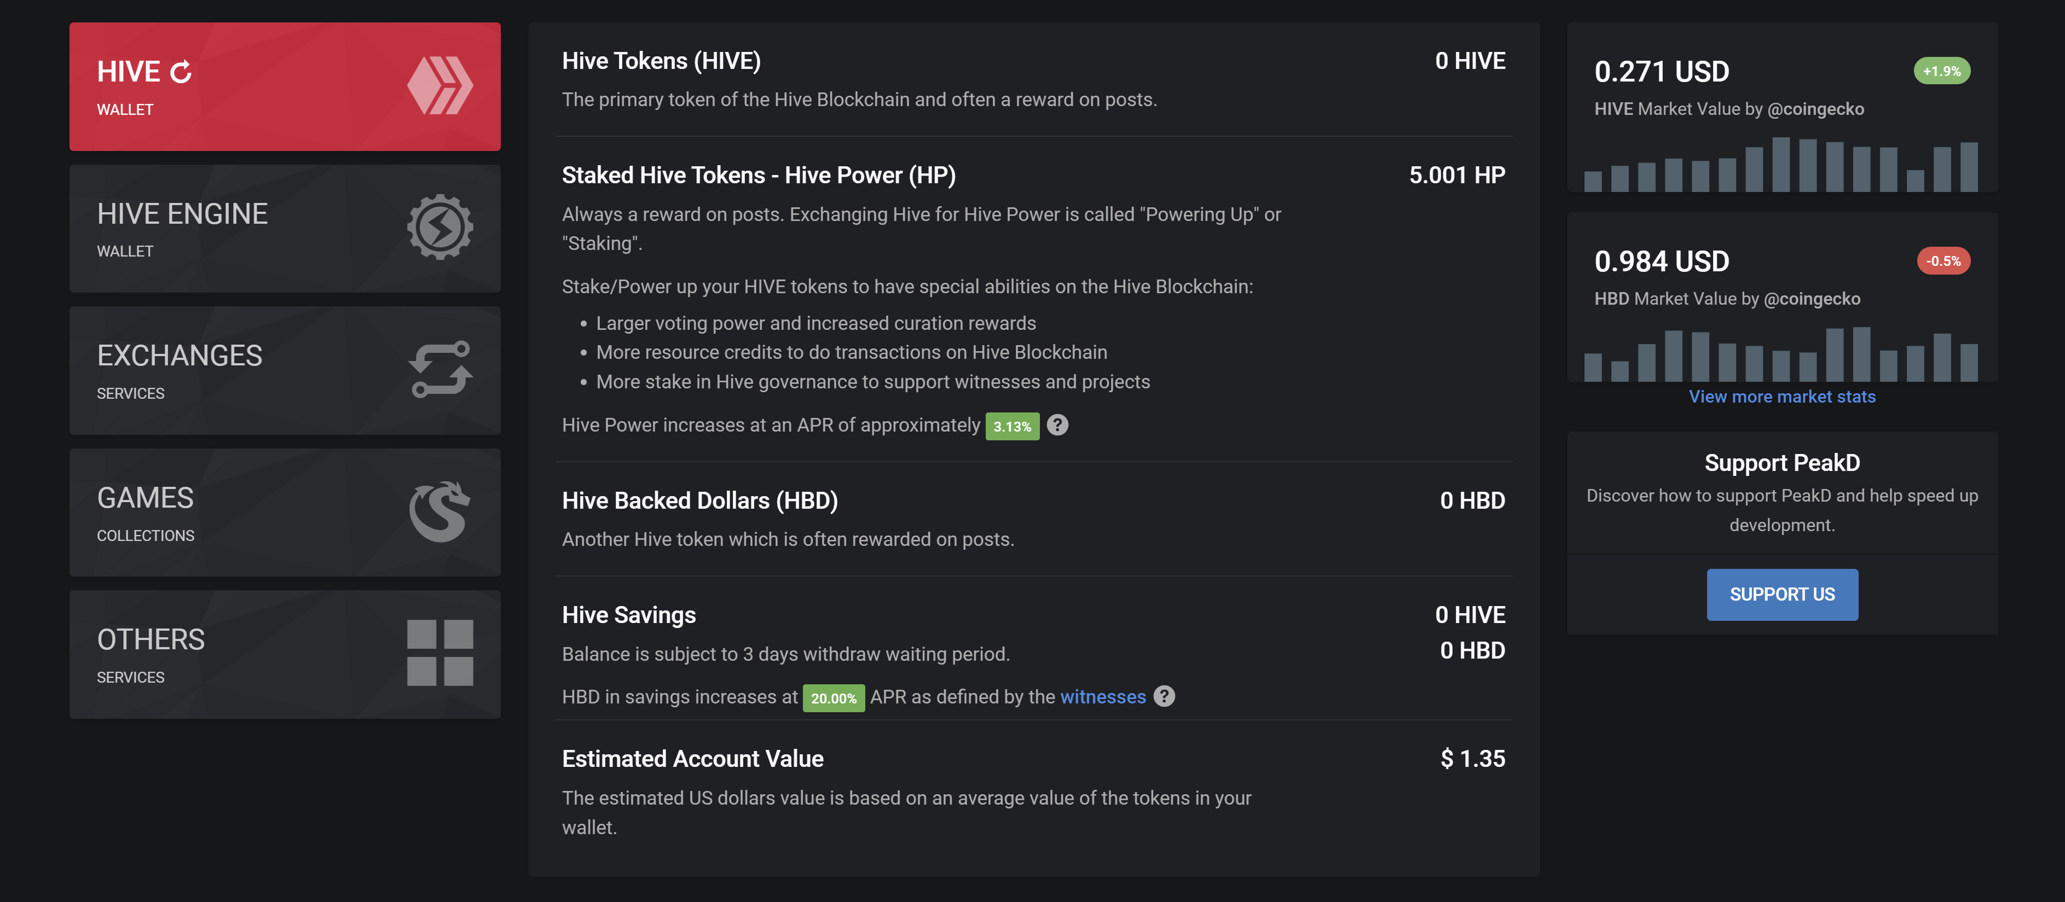Follow the witnesses link

point(1103,697)
